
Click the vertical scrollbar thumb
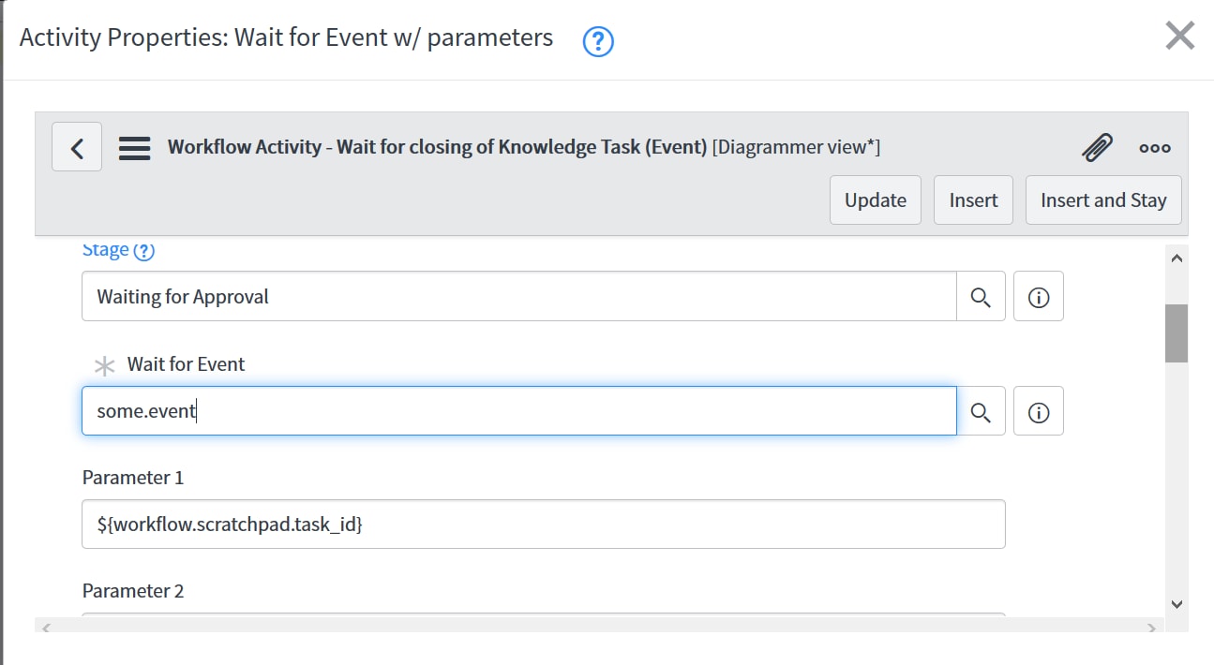[x=1177, y=332]
